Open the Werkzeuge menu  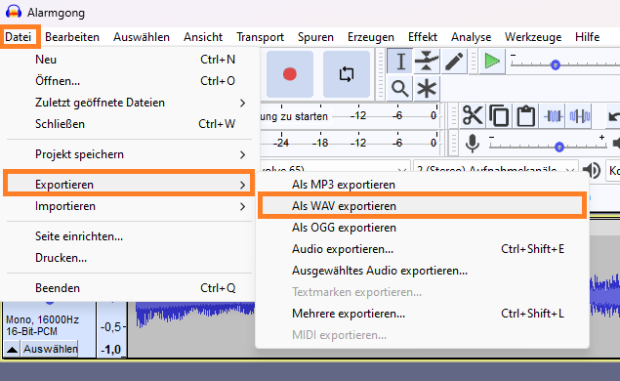tap(533, 37)
